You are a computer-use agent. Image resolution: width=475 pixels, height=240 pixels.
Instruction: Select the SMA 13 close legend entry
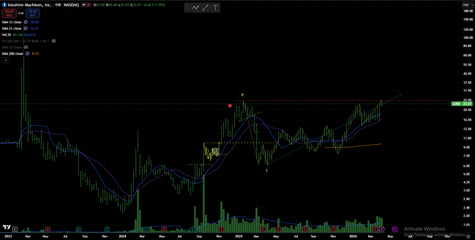pyautogui.click(x=11, y=22)
